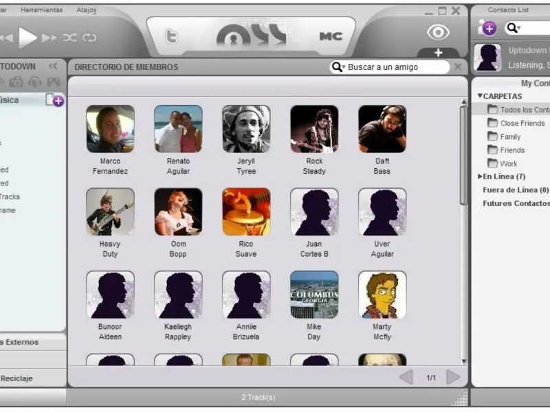Go to previous page of members
This screenshot has width=550, height=412.
click(x=406, y=377)
